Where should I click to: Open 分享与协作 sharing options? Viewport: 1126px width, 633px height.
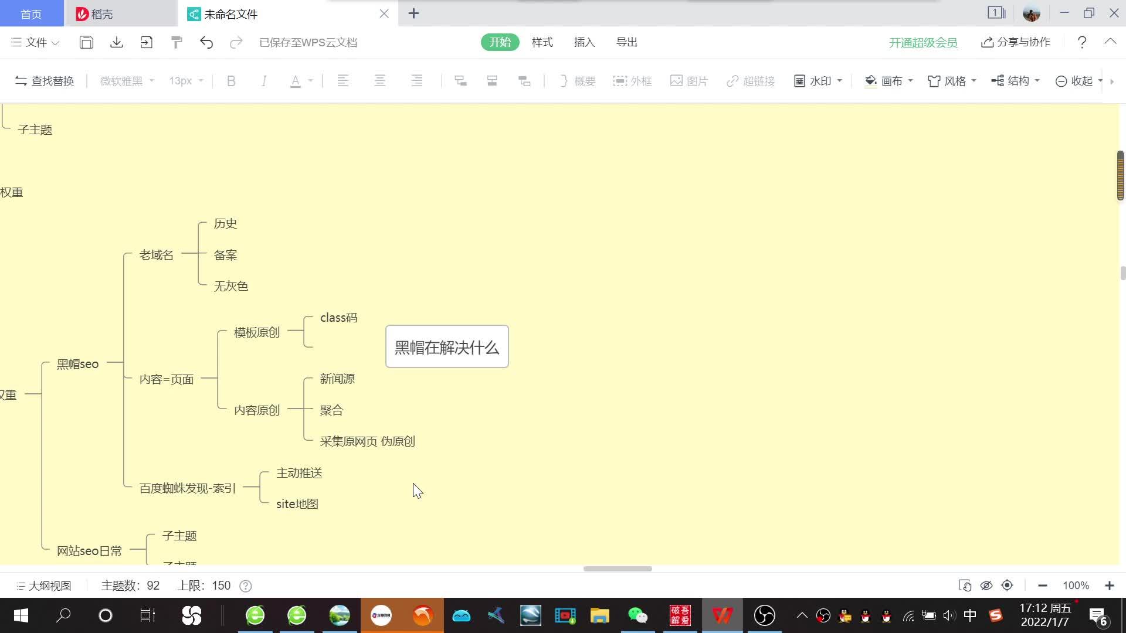click(x=1016, y=42)
